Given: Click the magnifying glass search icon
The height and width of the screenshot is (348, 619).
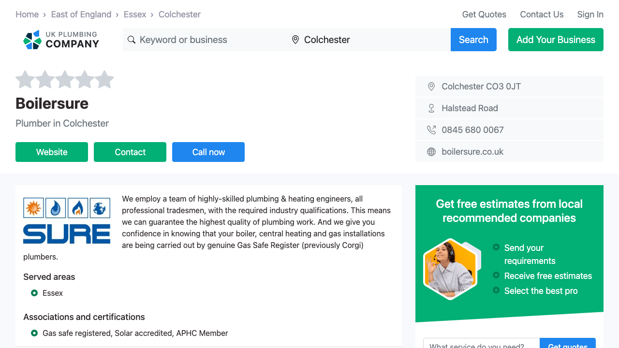Looking at the screenshot, I should (x=132, y=40).
